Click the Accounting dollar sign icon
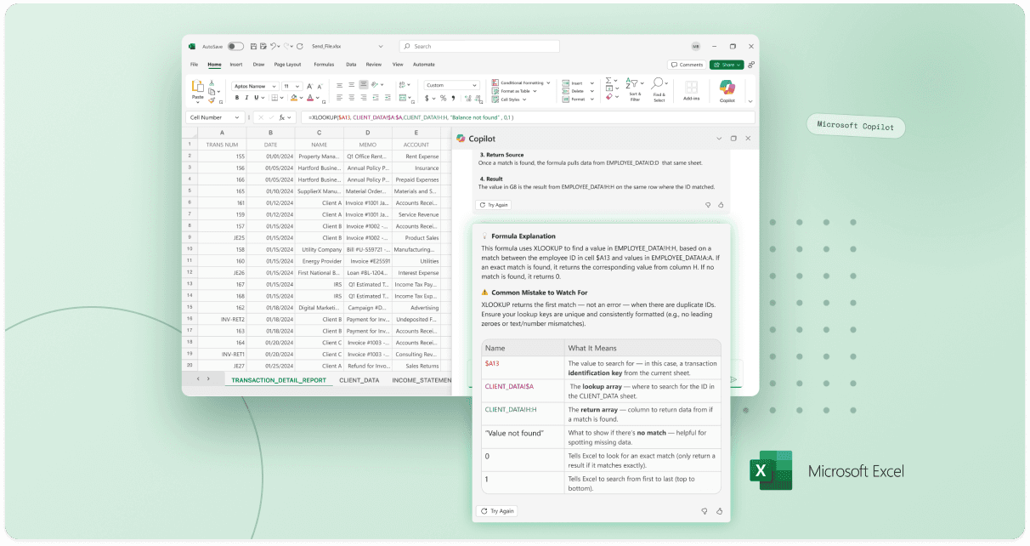 [427, 98]
